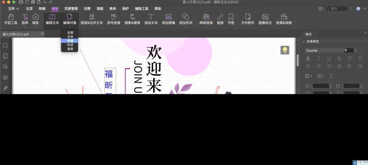
Task: Close the 新入引导(1)(1).pdf document tab
Action: tap(42, 34)
